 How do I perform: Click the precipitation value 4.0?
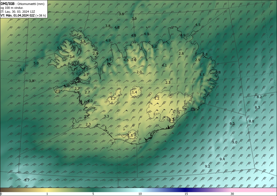(x=90, y=101)
